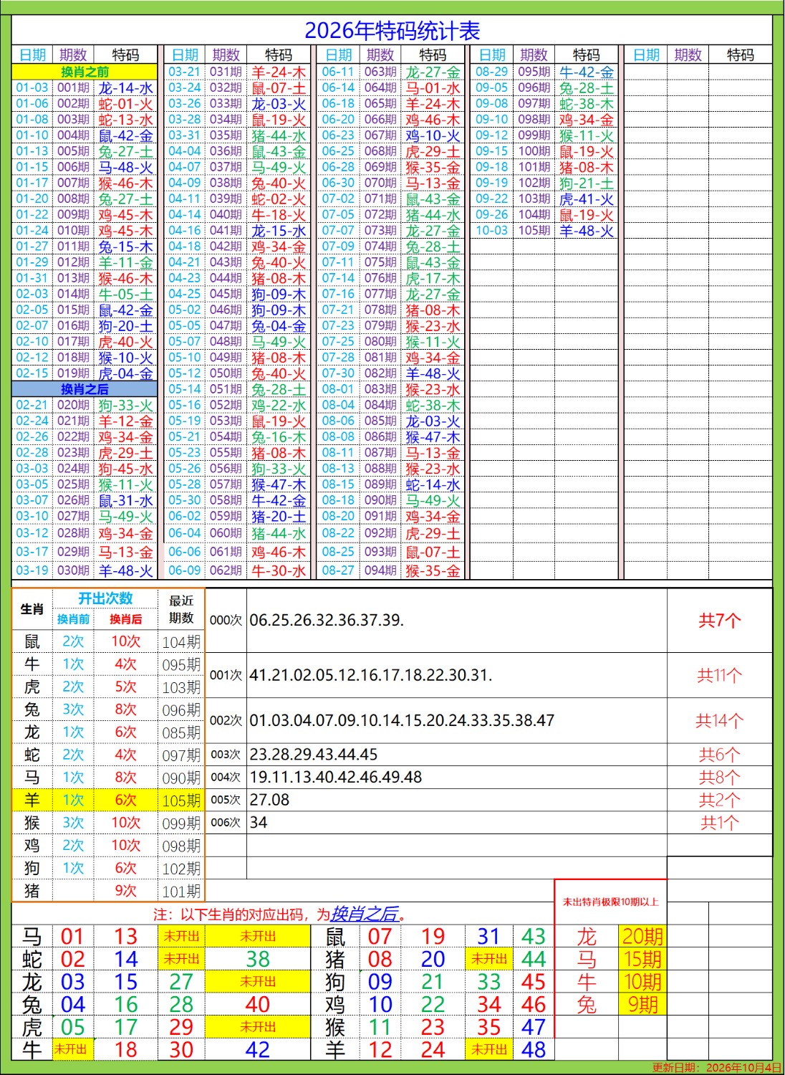
Task: Select the blue-shaded "换肖之后" section header cell
Action: 85,389
